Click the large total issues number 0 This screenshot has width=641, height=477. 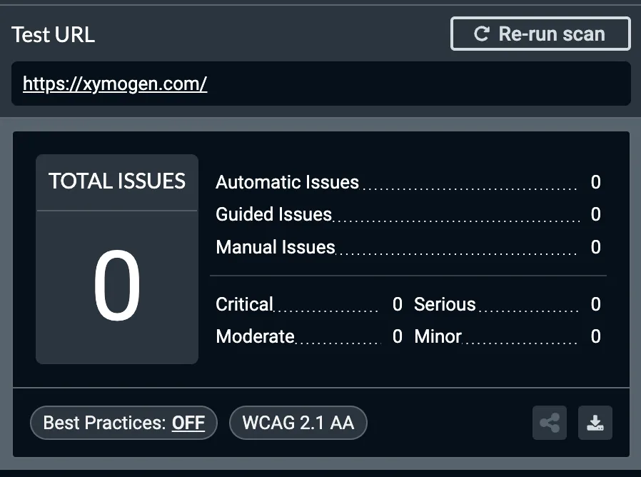[117, 287]
